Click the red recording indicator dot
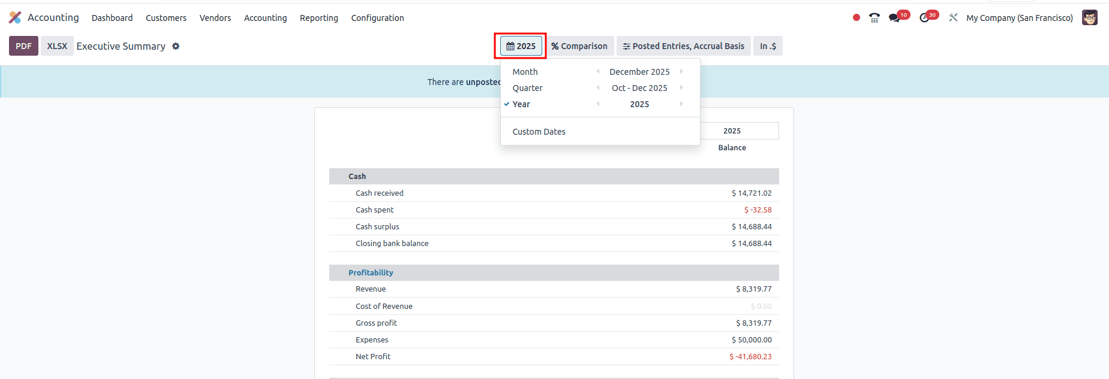 point(856,18)
